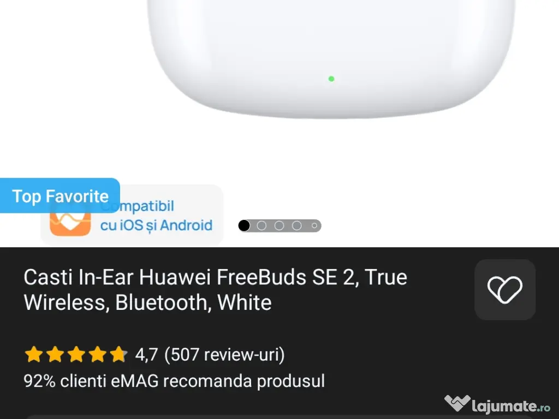The width and height of the screenshot is (559, 419).
Task: Add product to favorites with heart icon
Action: pyautogui.click(x=505, y=290)
